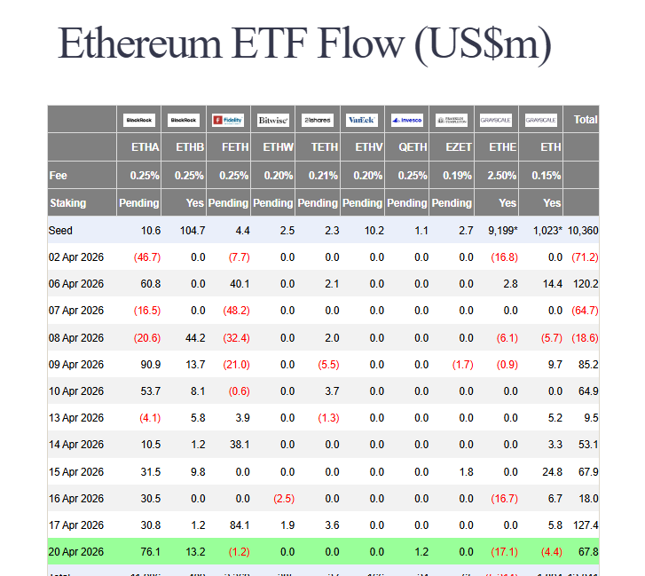Click the BlackRock logo above ETHB
The height and width of the screenshot is (576, 645).
coord(184,120)
